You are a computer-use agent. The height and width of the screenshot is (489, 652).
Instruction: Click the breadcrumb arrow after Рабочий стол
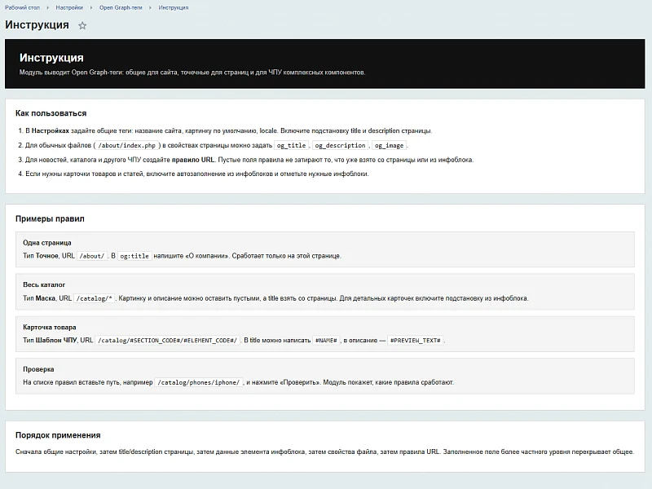[47, 7]
